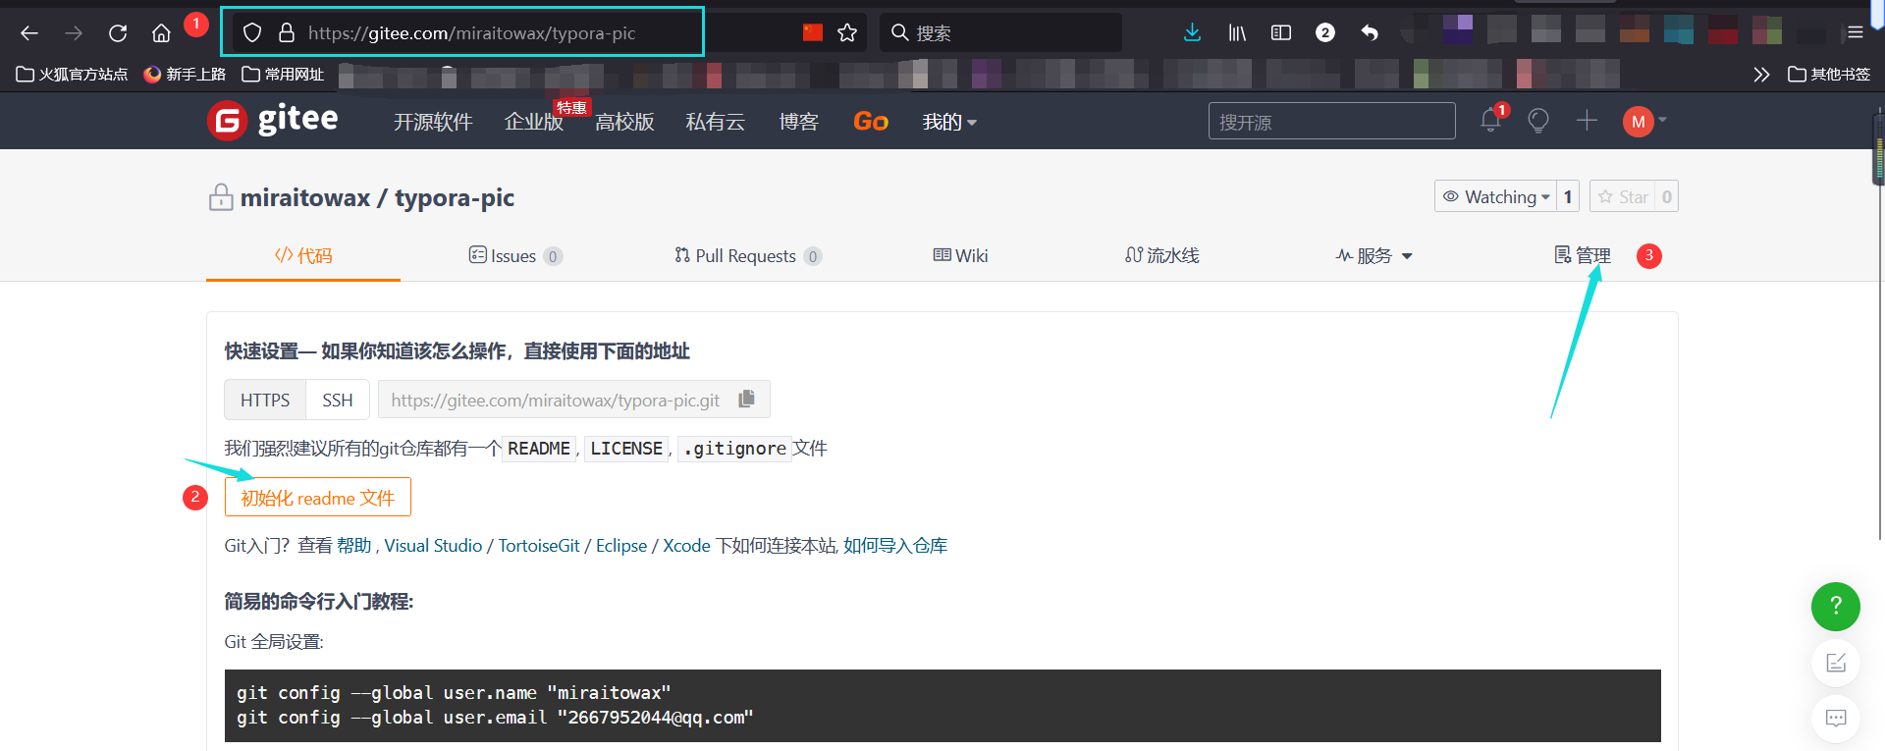Image resolution: width=1885 pixels, height=751 pixels.
Task: Open the green help question-mark button
Action: pyautogui.click(x=1836, y=607)
